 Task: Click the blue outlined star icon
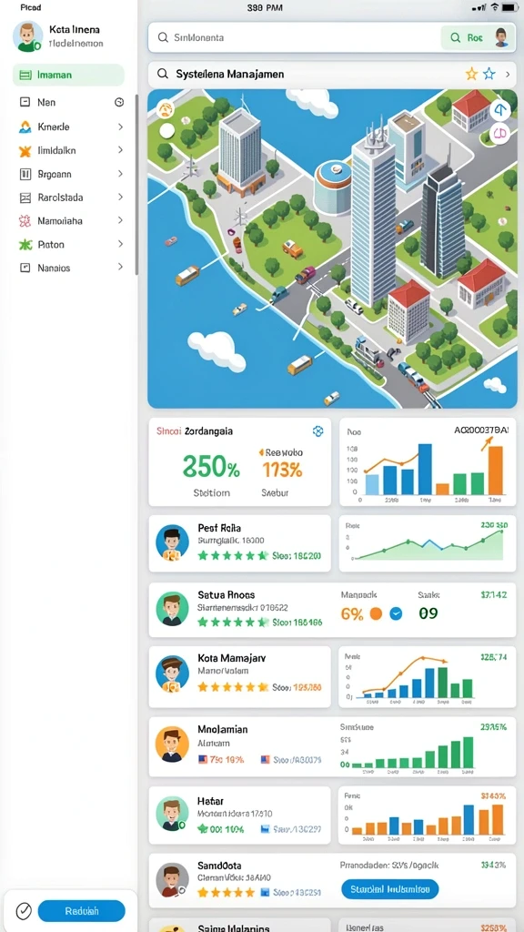tap(489, 75)
